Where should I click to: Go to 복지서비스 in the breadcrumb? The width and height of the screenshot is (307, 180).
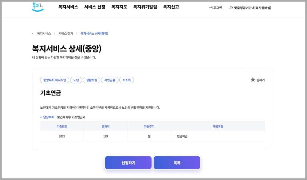point(44,33)
